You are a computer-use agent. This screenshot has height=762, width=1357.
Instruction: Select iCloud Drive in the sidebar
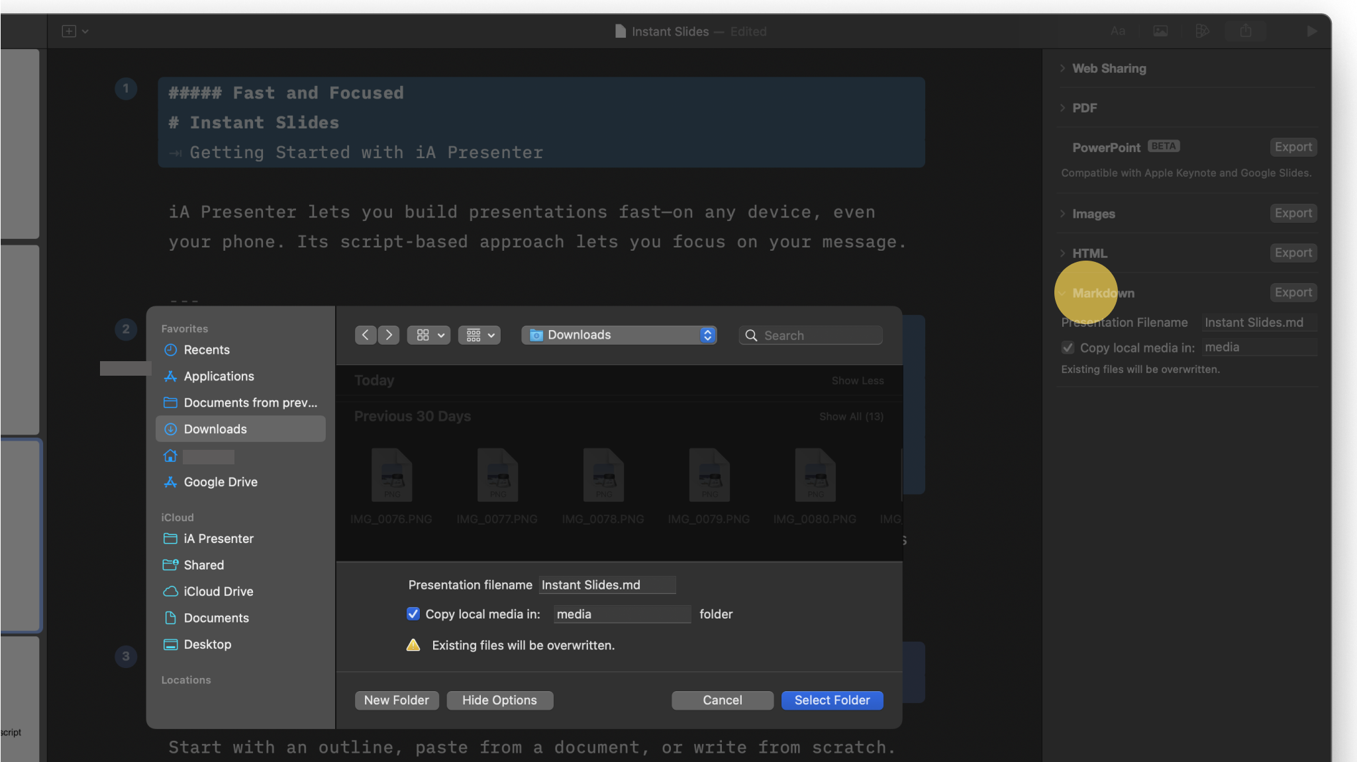[218, 591]
